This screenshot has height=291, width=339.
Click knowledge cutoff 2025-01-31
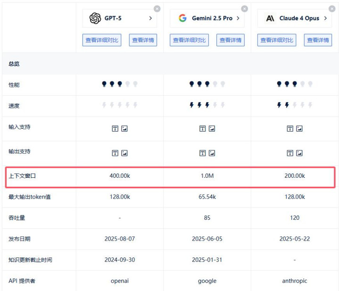click(x=207, y=260)
